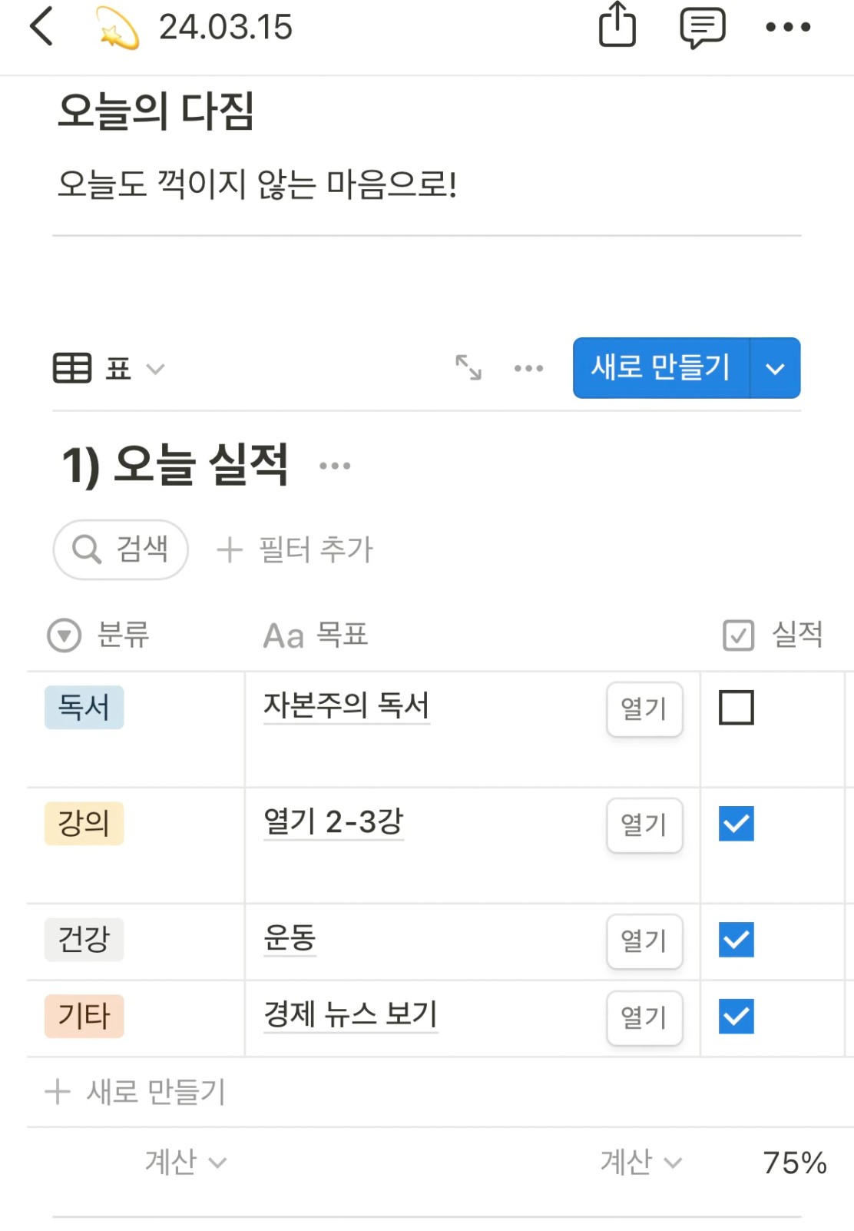Viewport: 854px width, 1231px height.
Task: Click the 검색 search field
Action: [x=121, y=549]
